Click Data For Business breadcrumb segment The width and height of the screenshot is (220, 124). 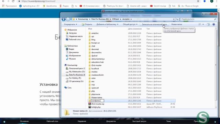[100, 19]
